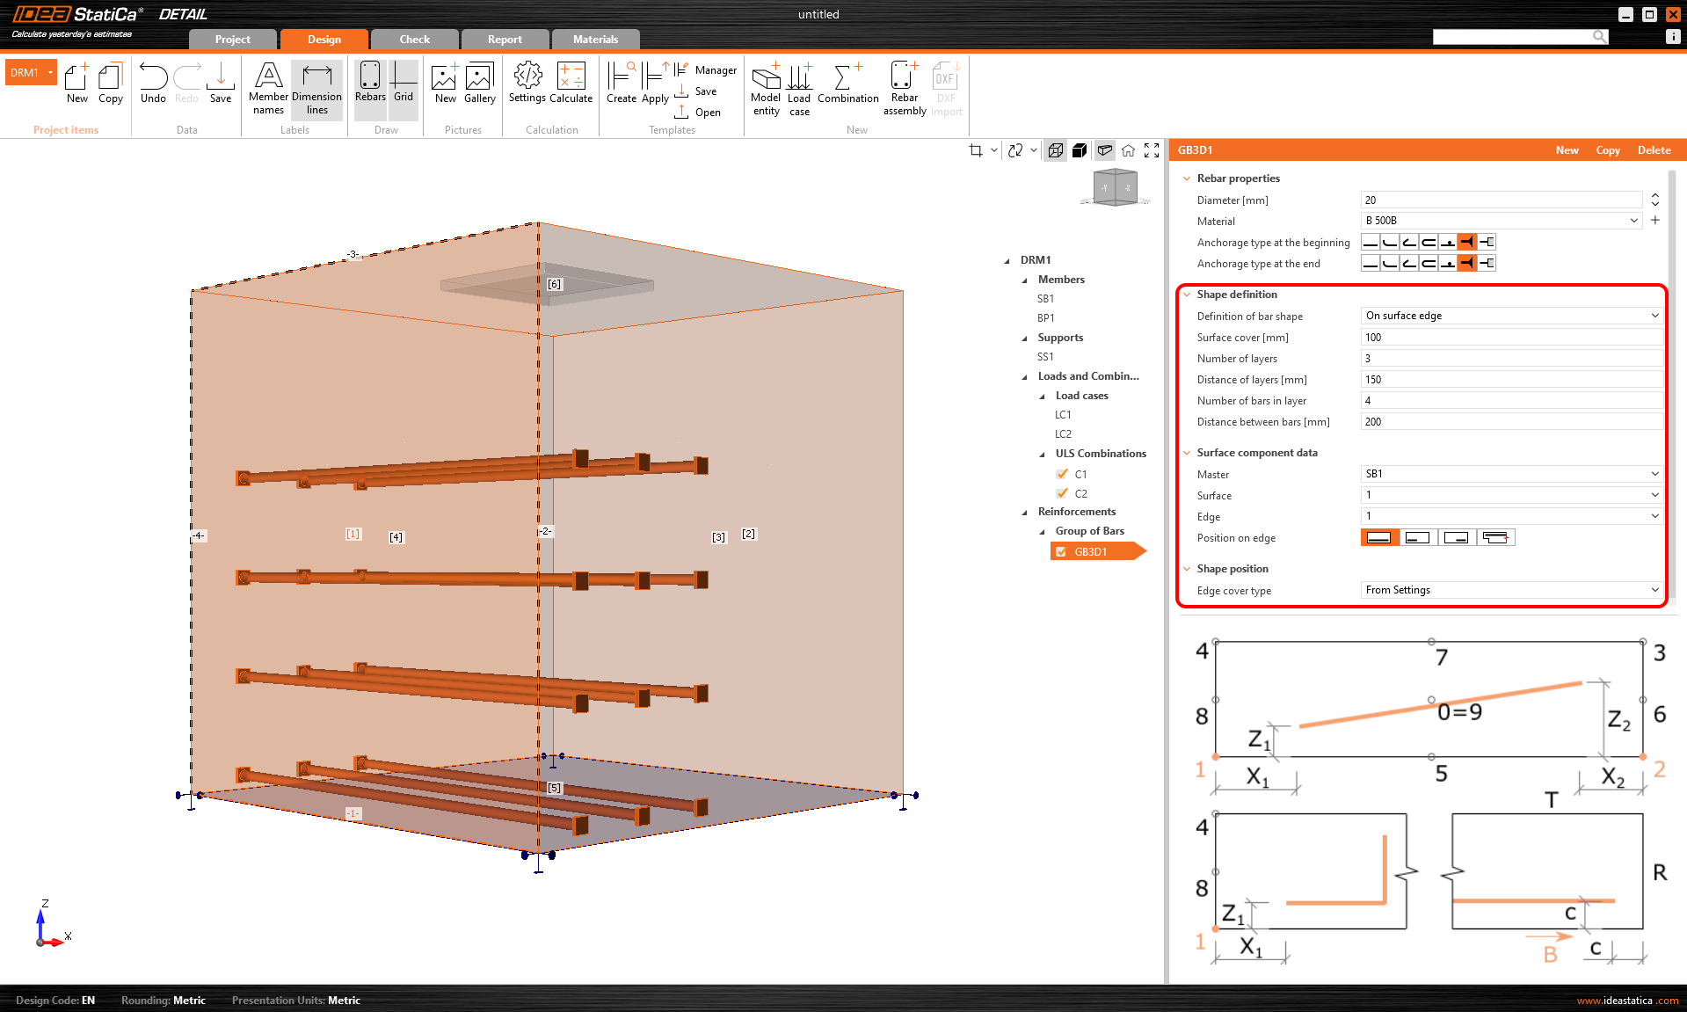
Task: Click Delete in the GB3D1 header
Action: pos(1654,150)
